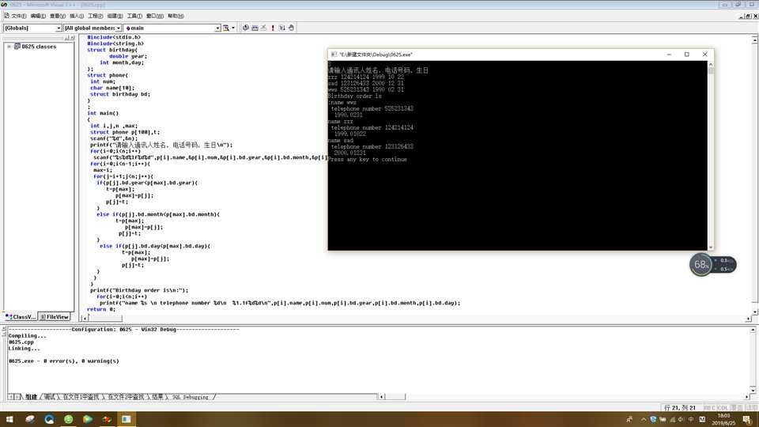The width and height of the screenshot is (759, 427).
Task: Click the code editor vertical scrollbar up arrow
Action: pos(754,40)
